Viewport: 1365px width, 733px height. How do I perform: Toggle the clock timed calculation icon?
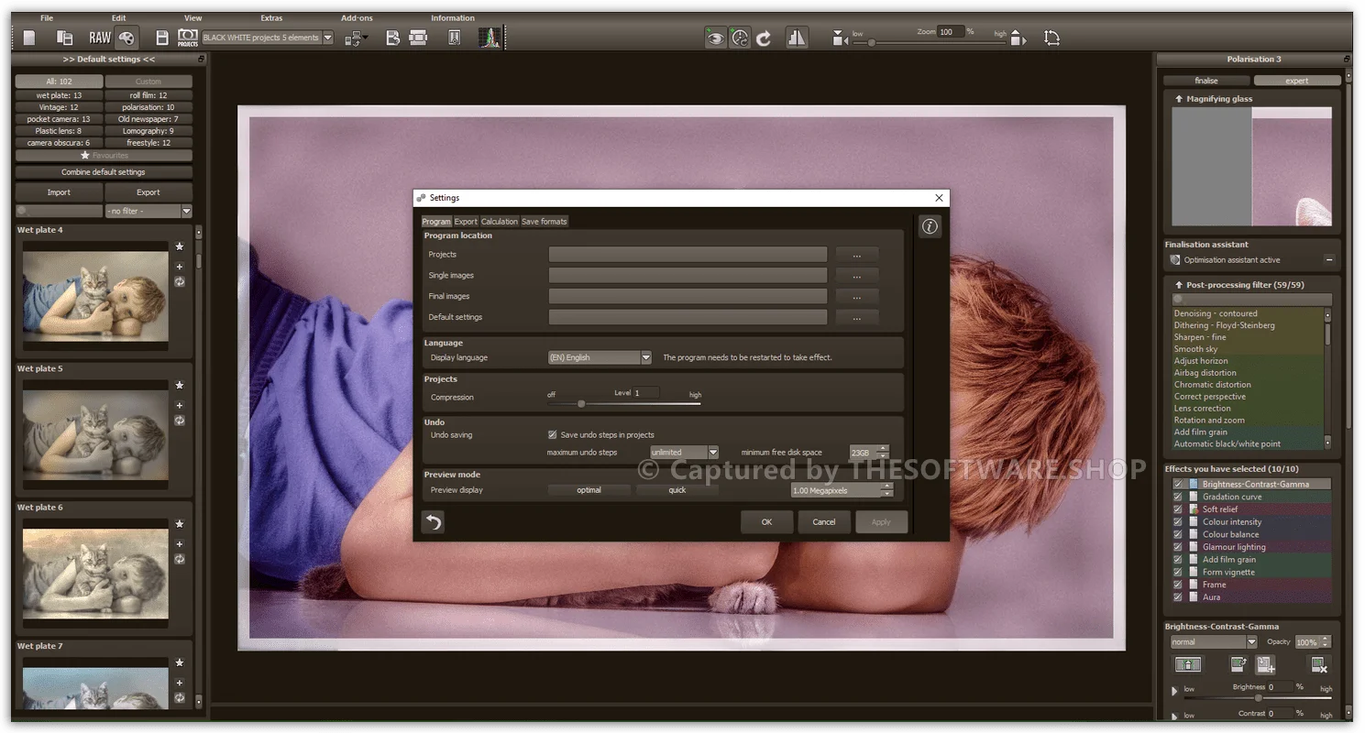coord(739,38)
